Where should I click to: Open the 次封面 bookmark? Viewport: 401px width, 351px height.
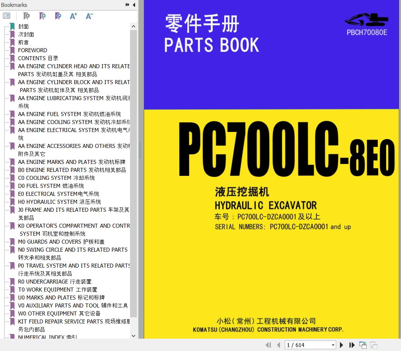click(x=26, y=34)
